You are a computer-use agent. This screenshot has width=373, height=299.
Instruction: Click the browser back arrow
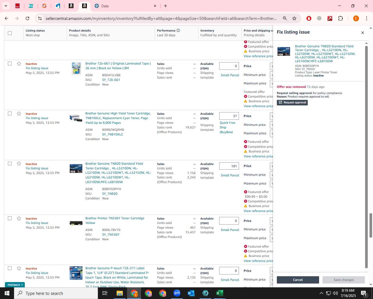6,18
